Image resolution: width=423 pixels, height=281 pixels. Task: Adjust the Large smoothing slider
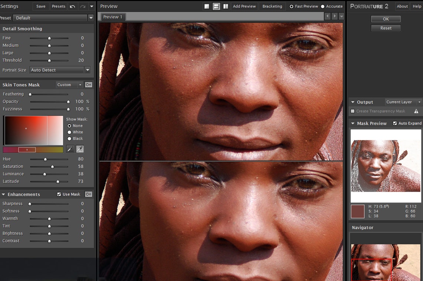point(49,53)
